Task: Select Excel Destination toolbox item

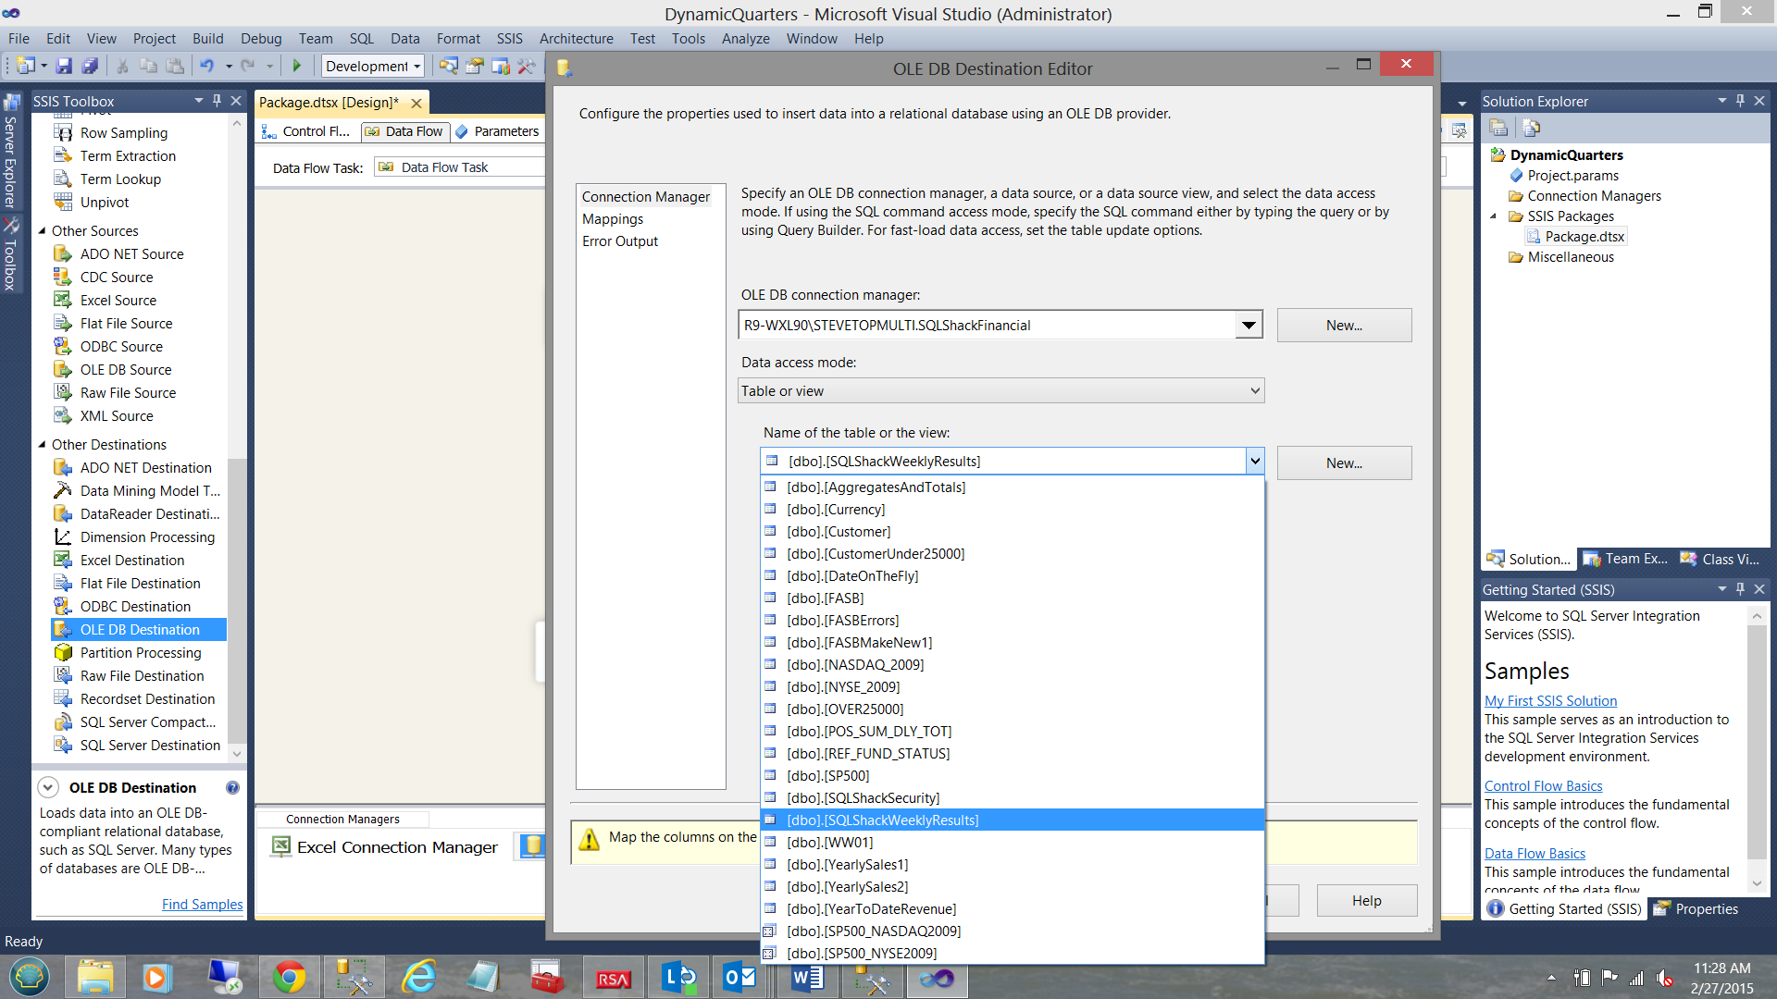Action: 132,560
